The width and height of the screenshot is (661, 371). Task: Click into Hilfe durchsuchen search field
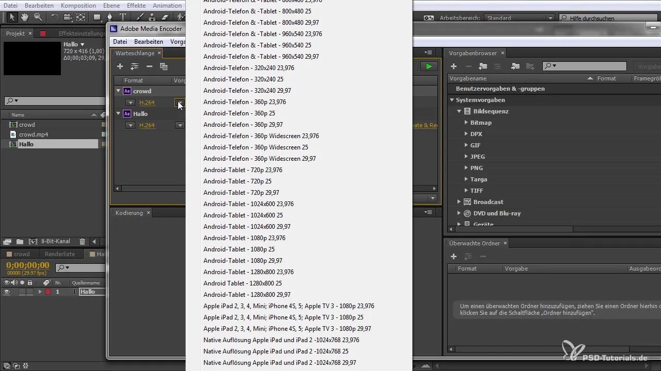609,18
